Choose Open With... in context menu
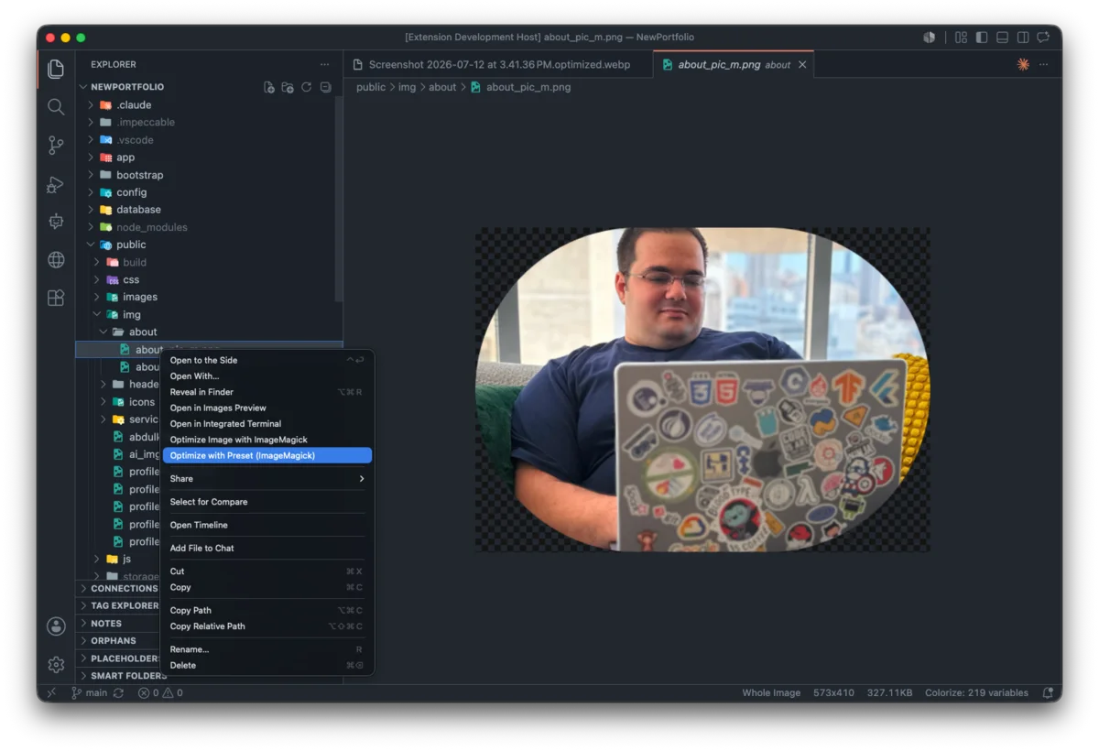The image size is (1099, 751). click(267, 376)
